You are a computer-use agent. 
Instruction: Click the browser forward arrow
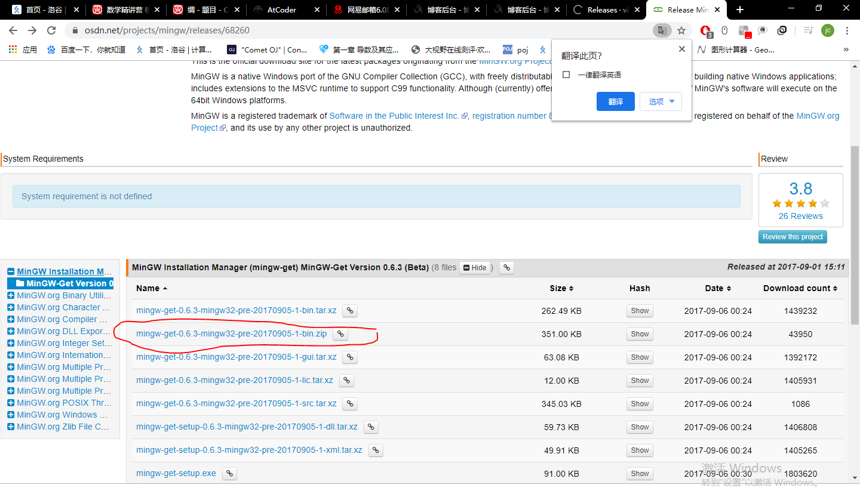[x=32, y=30]
